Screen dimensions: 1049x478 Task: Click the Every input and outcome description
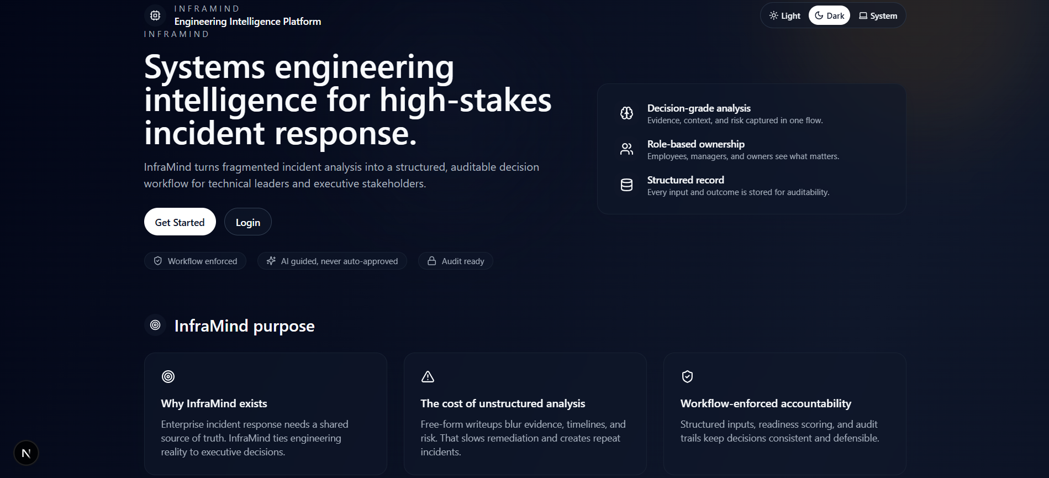pyautogui.click(x=739, y=192)
